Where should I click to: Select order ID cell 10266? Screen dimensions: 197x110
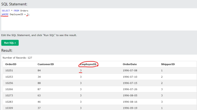point(9,89)
